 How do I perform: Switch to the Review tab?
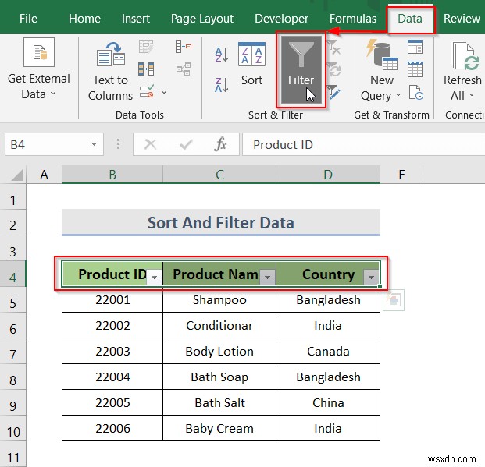point(462,19)
